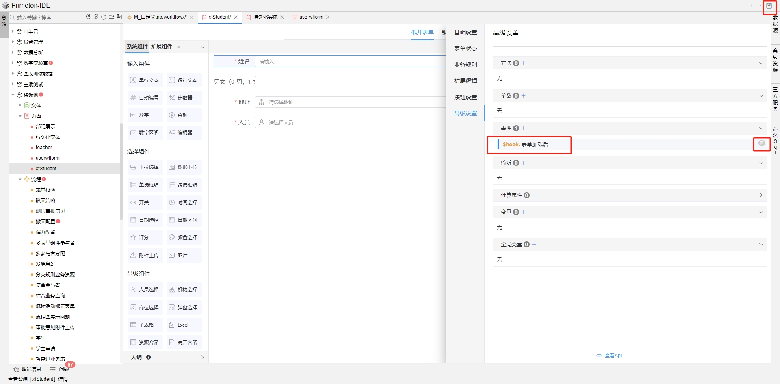This screenshot has height=384, width=780.
Task: Select the 自动编号 component
Action: point(145,98)
